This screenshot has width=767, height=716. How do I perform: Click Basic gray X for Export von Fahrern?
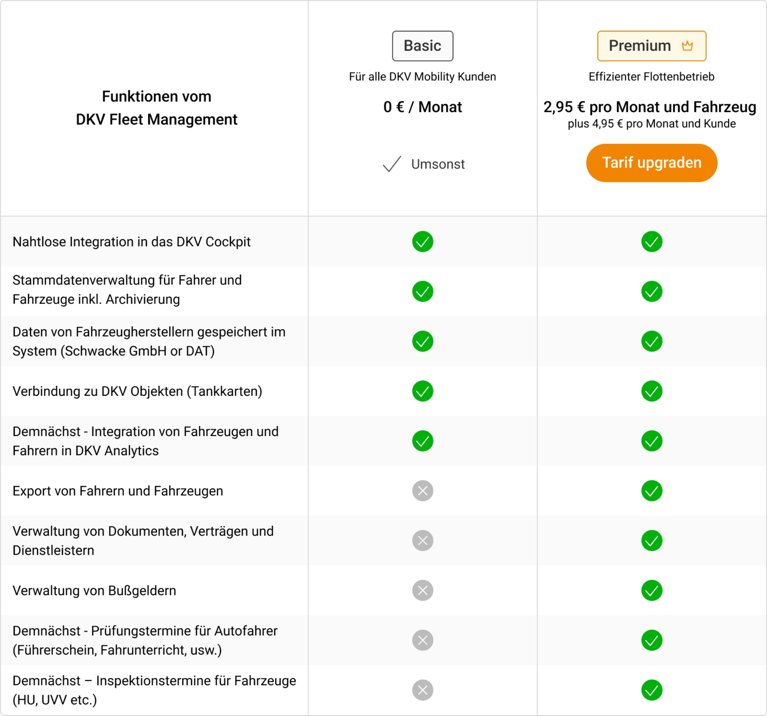pos(423,491)
